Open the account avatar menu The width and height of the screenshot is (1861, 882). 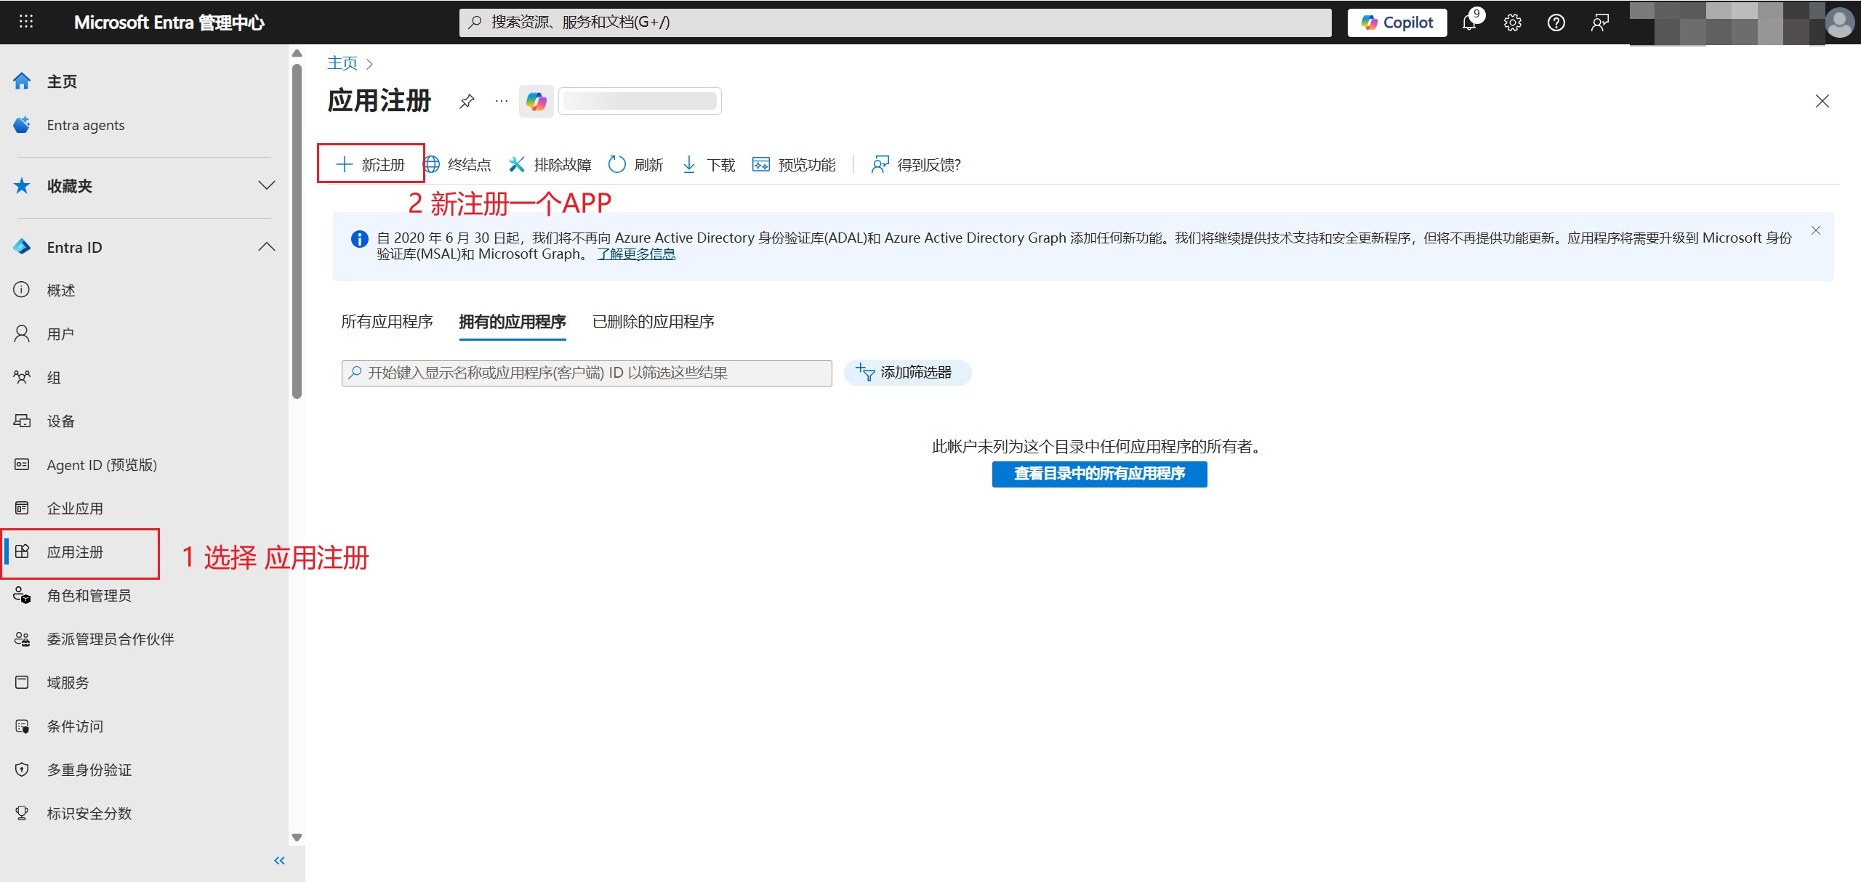tap(1840, 23)
